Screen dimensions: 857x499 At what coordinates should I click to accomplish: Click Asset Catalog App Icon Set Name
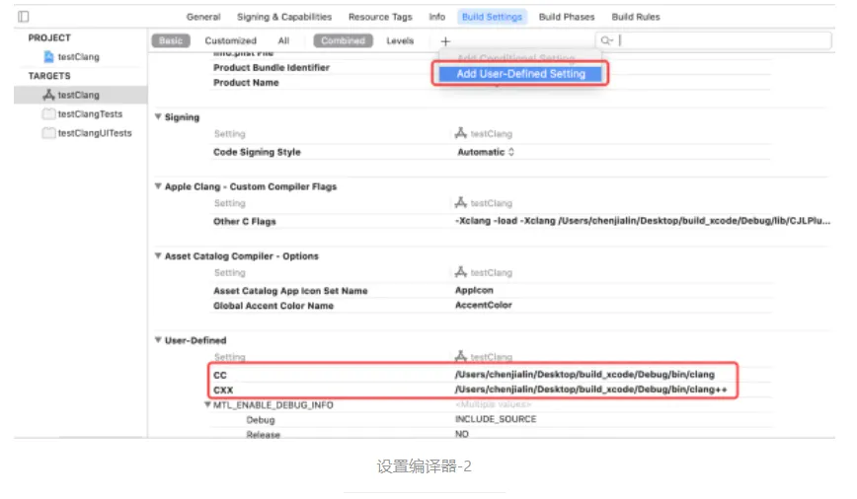tap(290, 291)
